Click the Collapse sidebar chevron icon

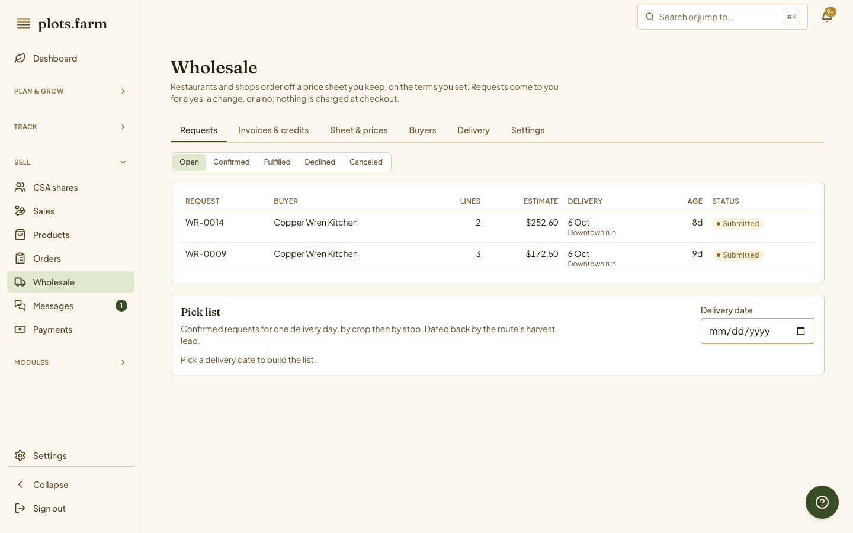tap(20, 484)
